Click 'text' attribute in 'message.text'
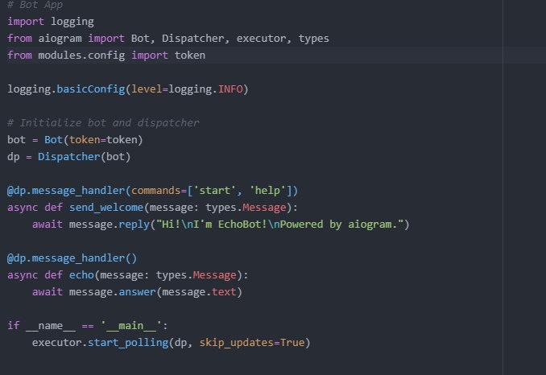The width and height of the screenshot is (546, 375). tap(224, 292)
